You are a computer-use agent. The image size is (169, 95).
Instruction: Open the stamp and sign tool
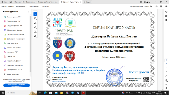point(35,36)
